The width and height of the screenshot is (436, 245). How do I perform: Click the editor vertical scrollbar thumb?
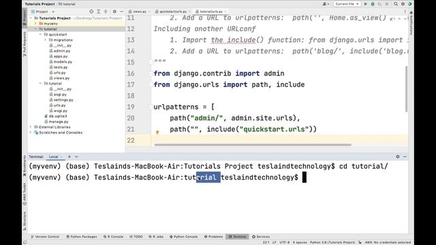tap(406, 89)
